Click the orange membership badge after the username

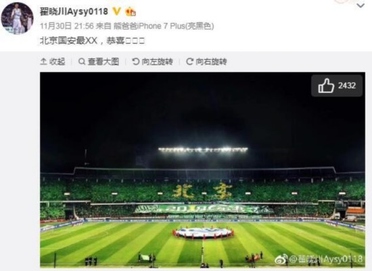[131, 11]
